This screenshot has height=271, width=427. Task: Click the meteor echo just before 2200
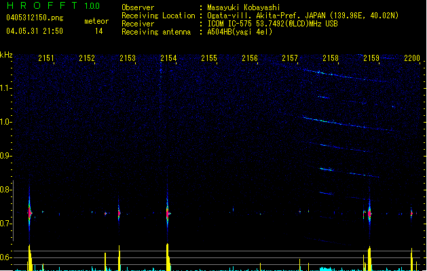[411, 213]
